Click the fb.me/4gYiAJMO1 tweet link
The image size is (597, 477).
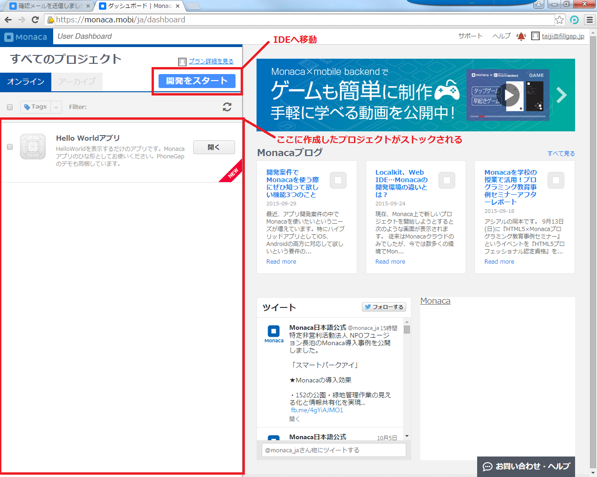coord(317,410)
